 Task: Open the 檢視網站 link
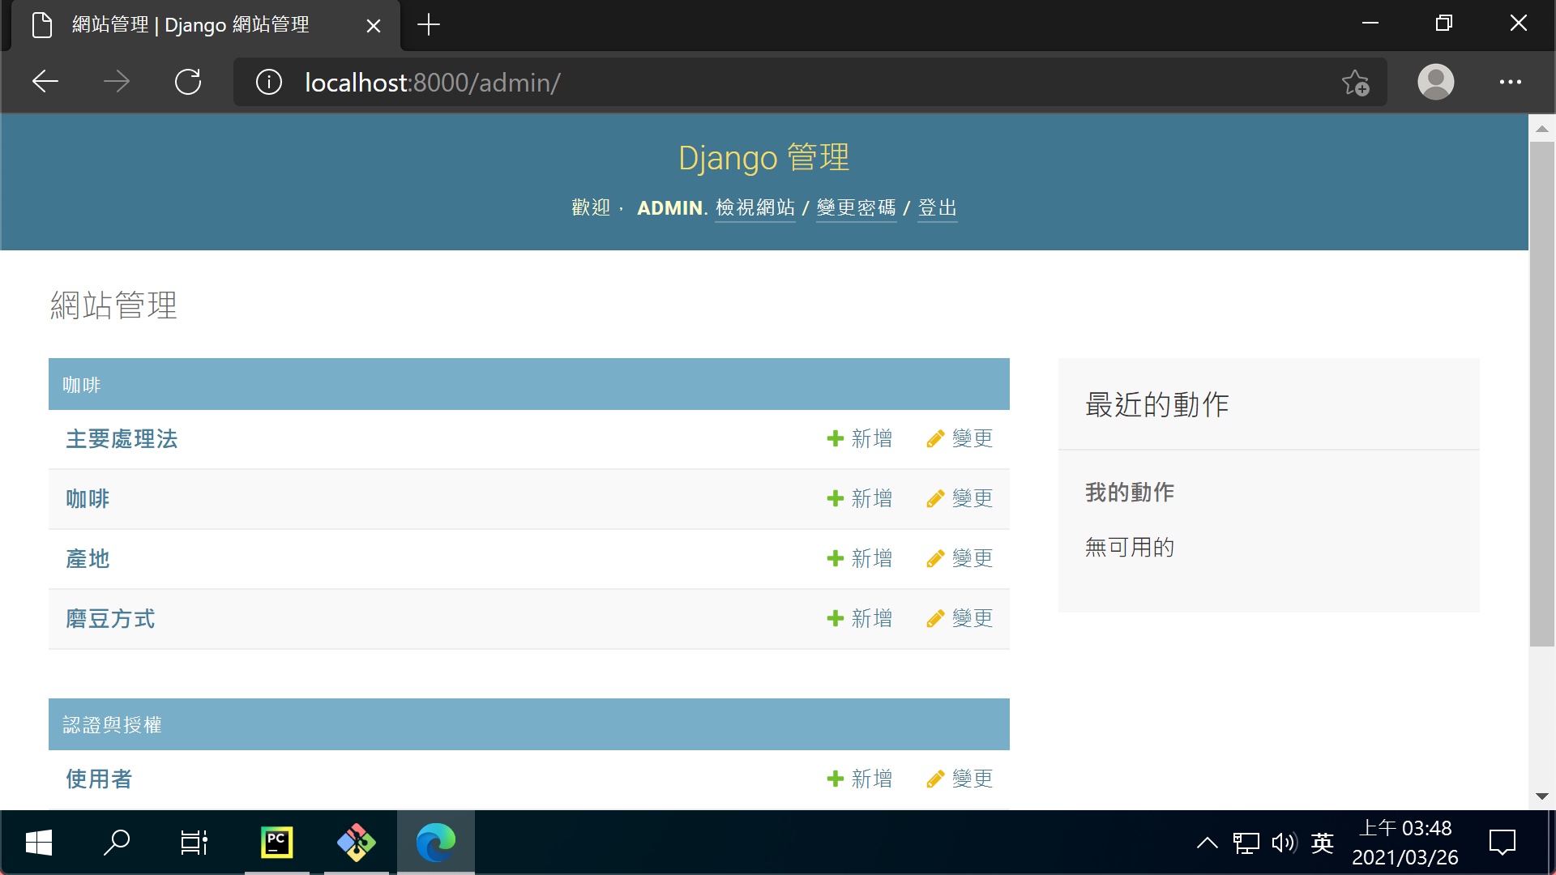pyautogui.click(x=755, y=208)
